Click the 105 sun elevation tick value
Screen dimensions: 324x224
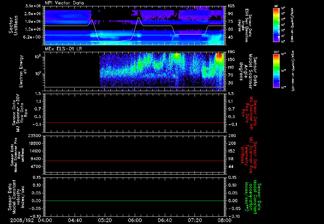coord(231,6)
